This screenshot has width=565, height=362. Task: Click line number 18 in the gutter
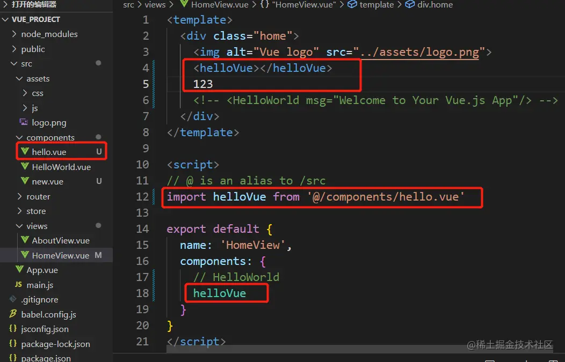[x=142, y=293]
